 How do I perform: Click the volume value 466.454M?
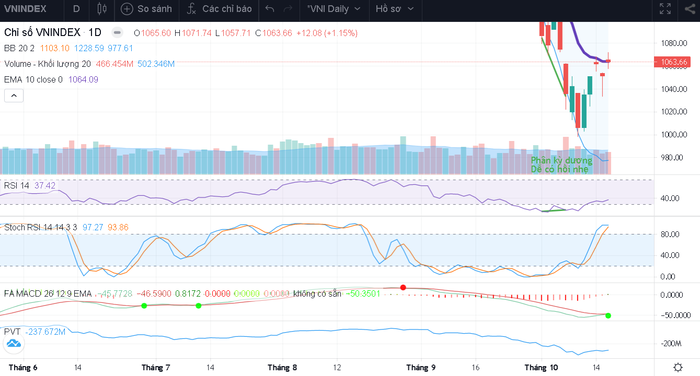[x=114, y=64]
